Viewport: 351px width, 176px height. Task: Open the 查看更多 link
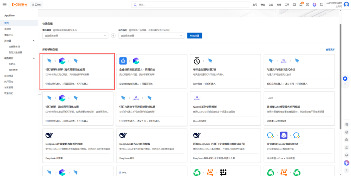330,50
